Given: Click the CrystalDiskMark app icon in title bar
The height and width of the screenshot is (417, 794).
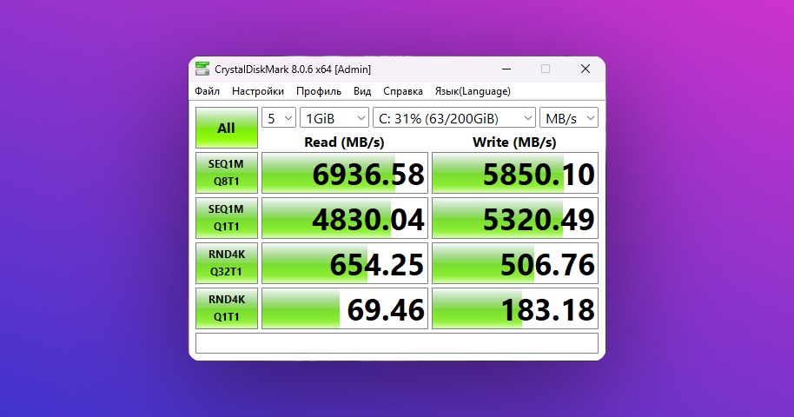Looking at the screenshot, I should (202, 69).
